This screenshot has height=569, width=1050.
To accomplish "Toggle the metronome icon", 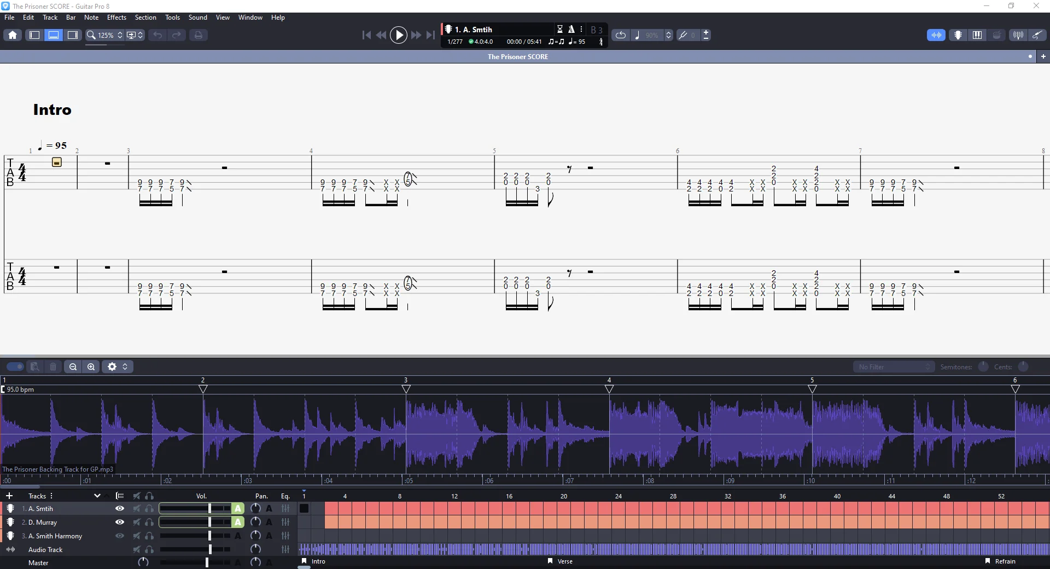I will pyautogui.click(x=571, y=30).
